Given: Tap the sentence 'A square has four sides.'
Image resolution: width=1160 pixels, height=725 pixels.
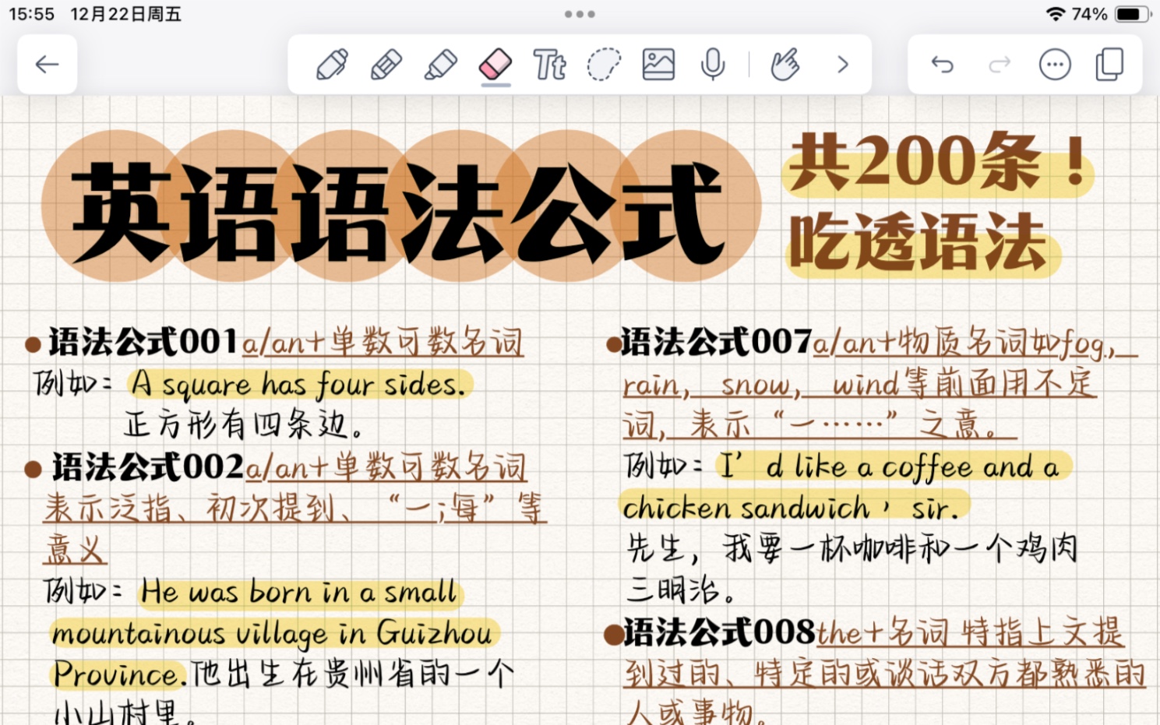Looking at the screenshot, I should (299, 384).
